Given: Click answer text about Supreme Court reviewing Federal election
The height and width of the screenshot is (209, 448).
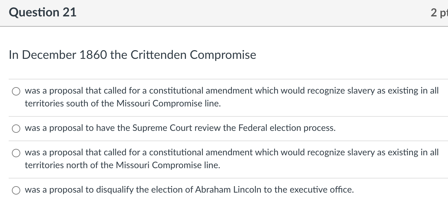Looking at the screenshot, I should tap(180, 128).
